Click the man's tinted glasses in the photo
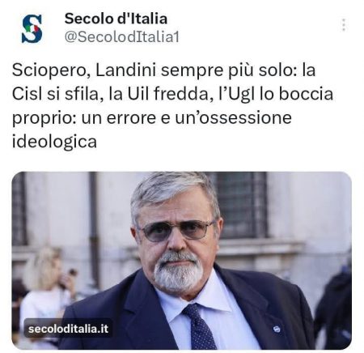The image size is (364, 353). (x=177, y=230)
